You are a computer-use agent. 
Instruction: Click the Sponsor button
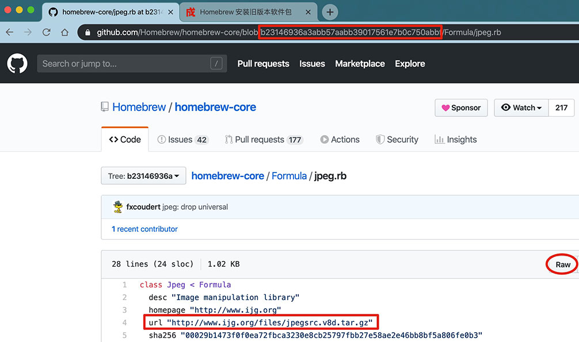click(x=461, y=107)
